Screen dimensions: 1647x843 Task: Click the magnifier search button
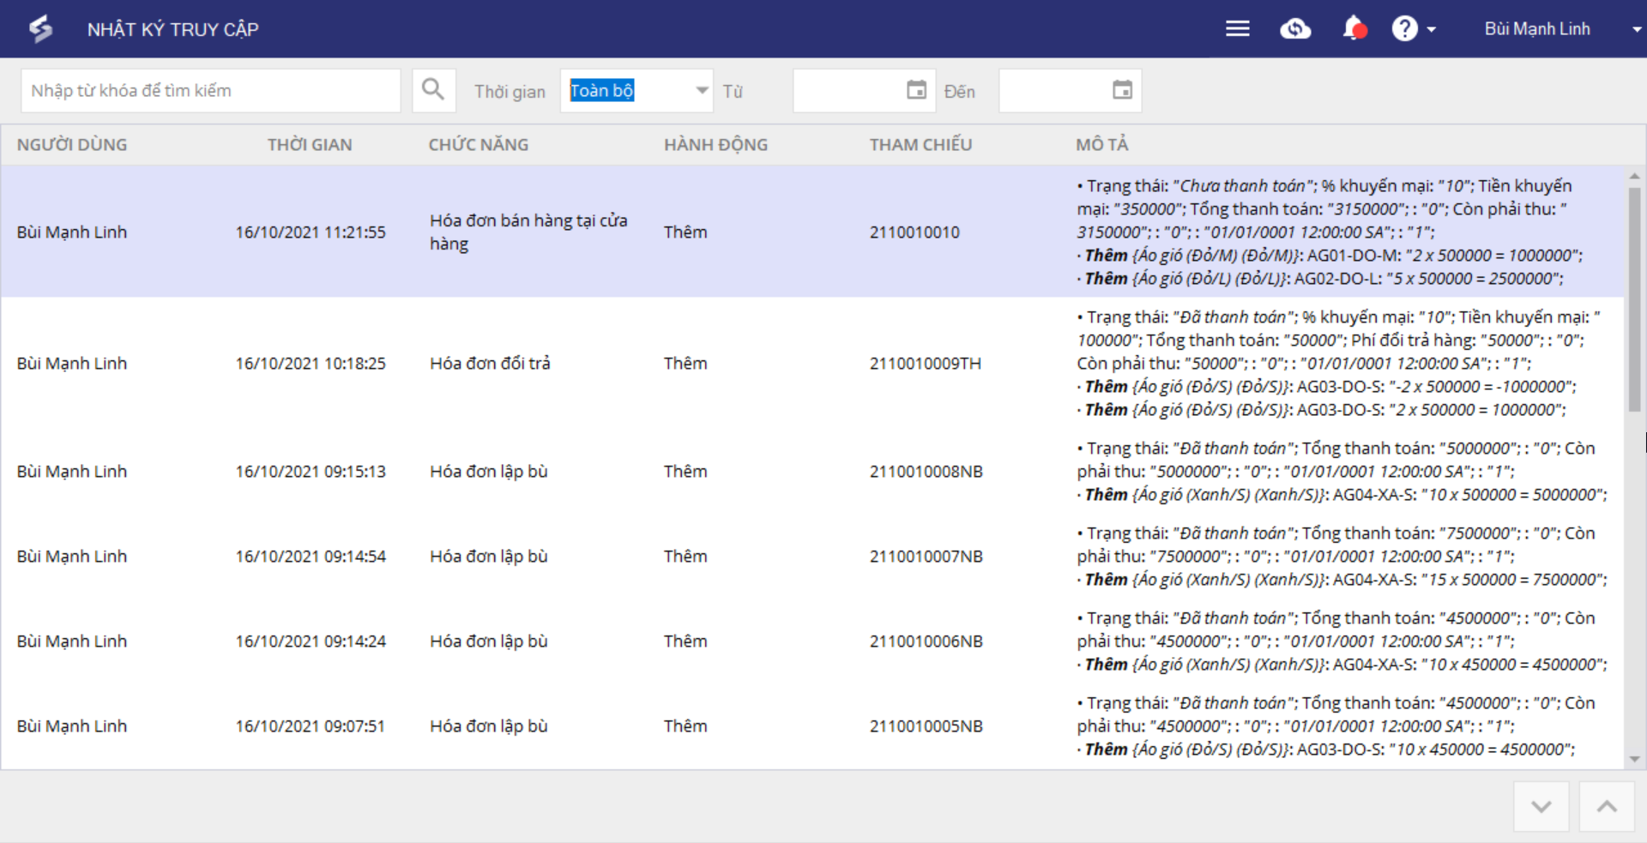433,90
